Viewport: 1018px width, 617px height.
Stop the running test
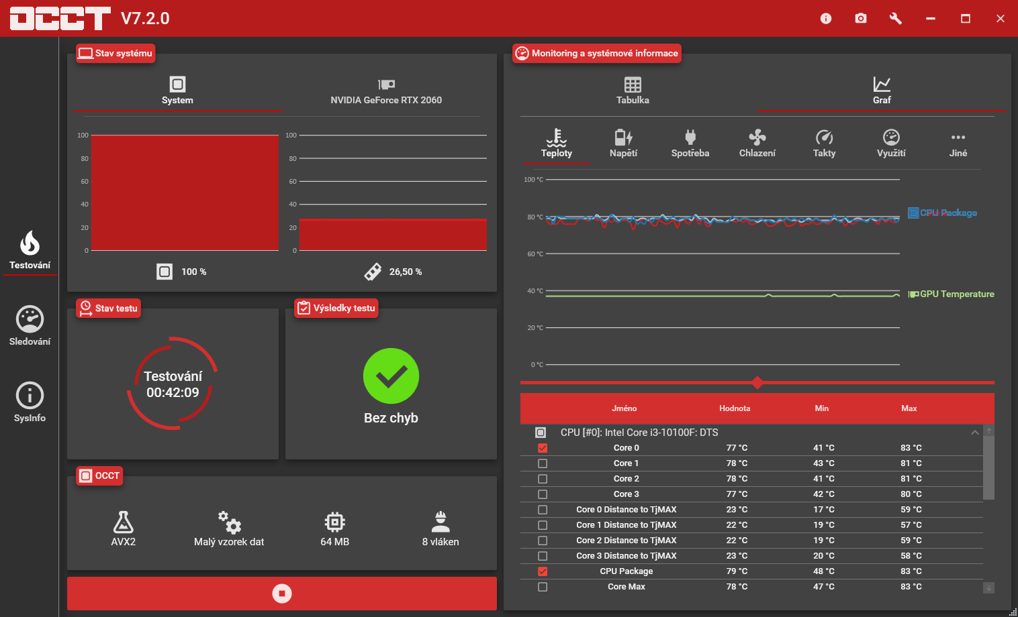coord(282,594)
